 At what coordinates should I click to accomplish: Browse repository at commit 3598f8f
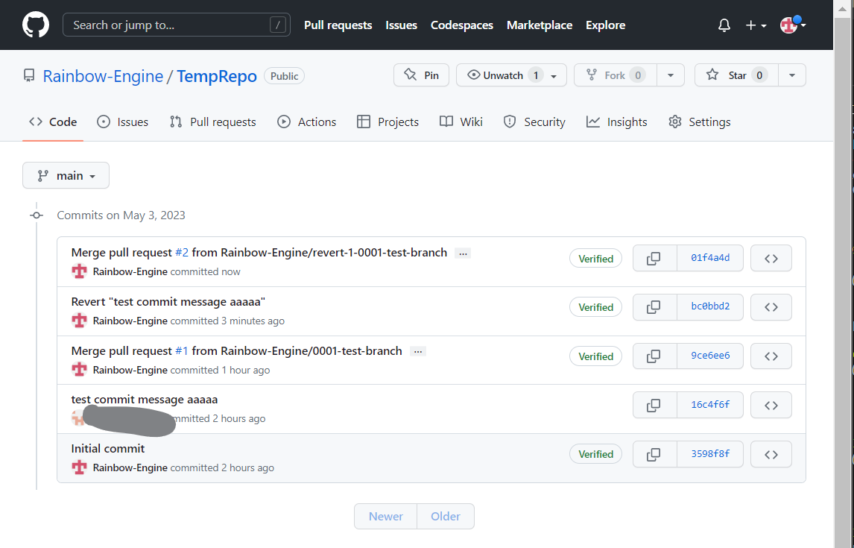[x=771, y=454]
